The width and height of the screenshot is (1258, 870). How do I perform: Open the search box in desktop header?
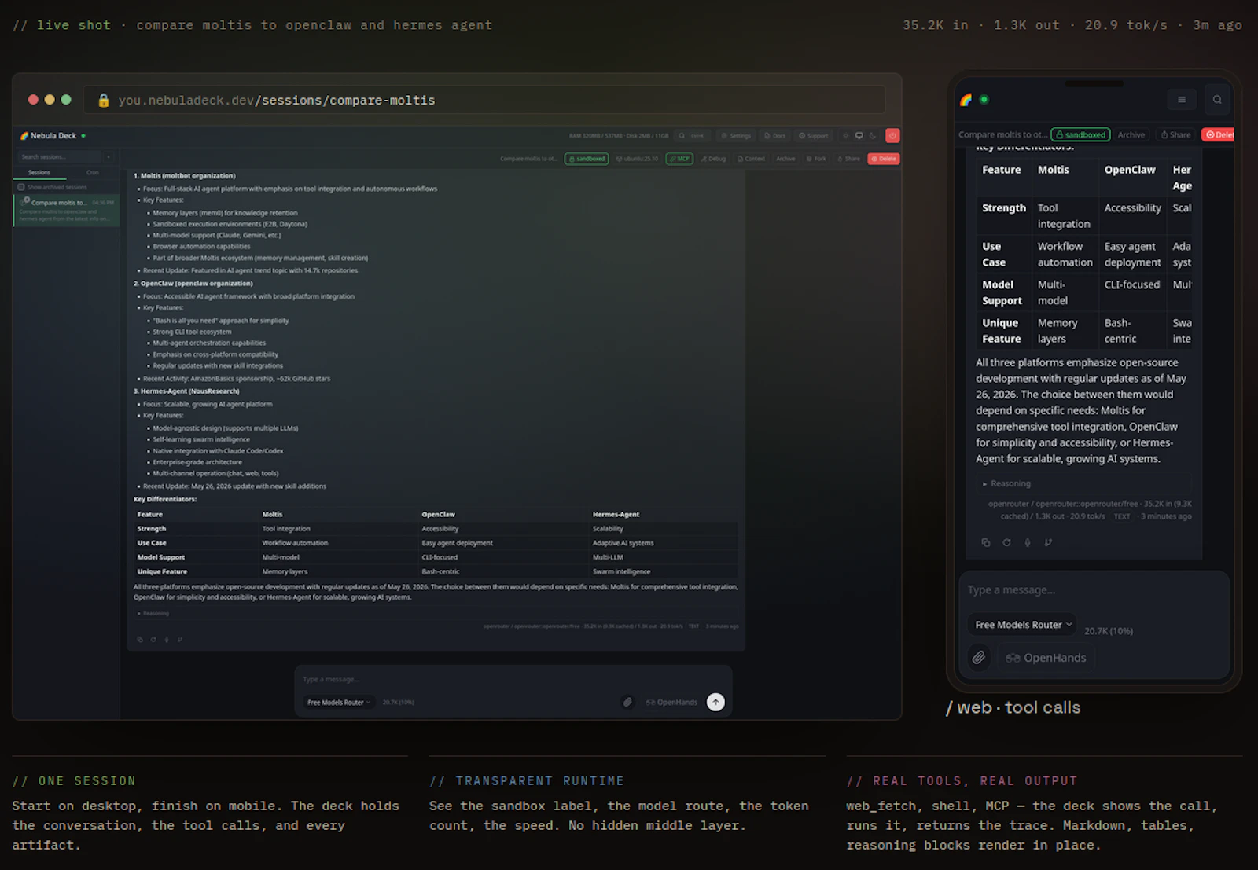coord(693,136)
